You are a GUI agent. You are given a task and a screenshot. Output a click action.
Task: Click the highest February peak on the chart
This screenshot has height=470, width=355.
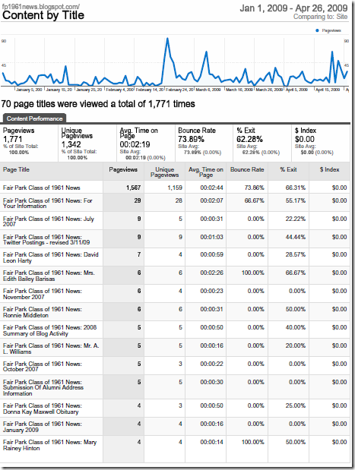coord(167,38)
